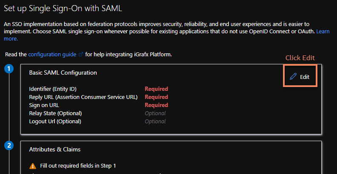Follow the Learn more link
This screenshot has width=337, height=174.
click(x=322, y=32)
